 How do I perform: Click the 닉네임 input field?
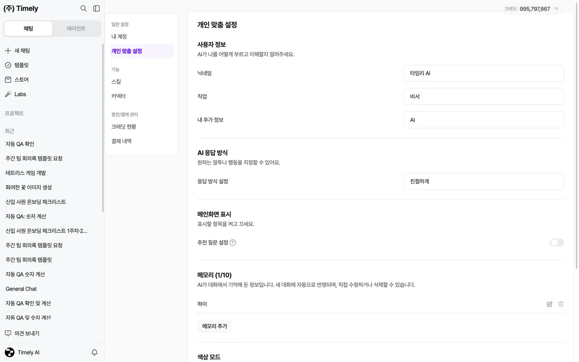(x=483, y=73)
